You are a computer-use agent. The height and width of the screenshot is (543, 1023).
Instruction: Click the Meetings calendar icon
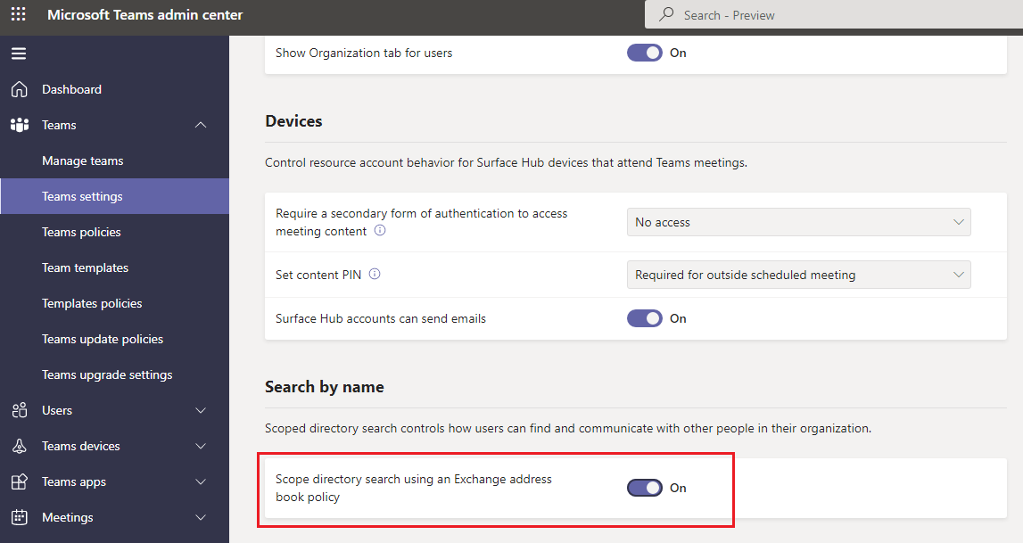[20, 517]
